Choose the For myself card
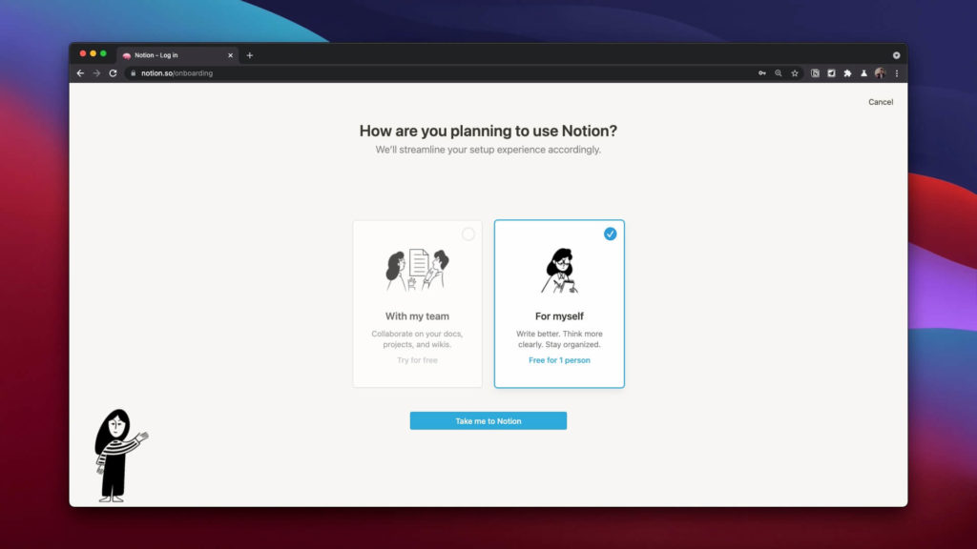 click(559, 304)
